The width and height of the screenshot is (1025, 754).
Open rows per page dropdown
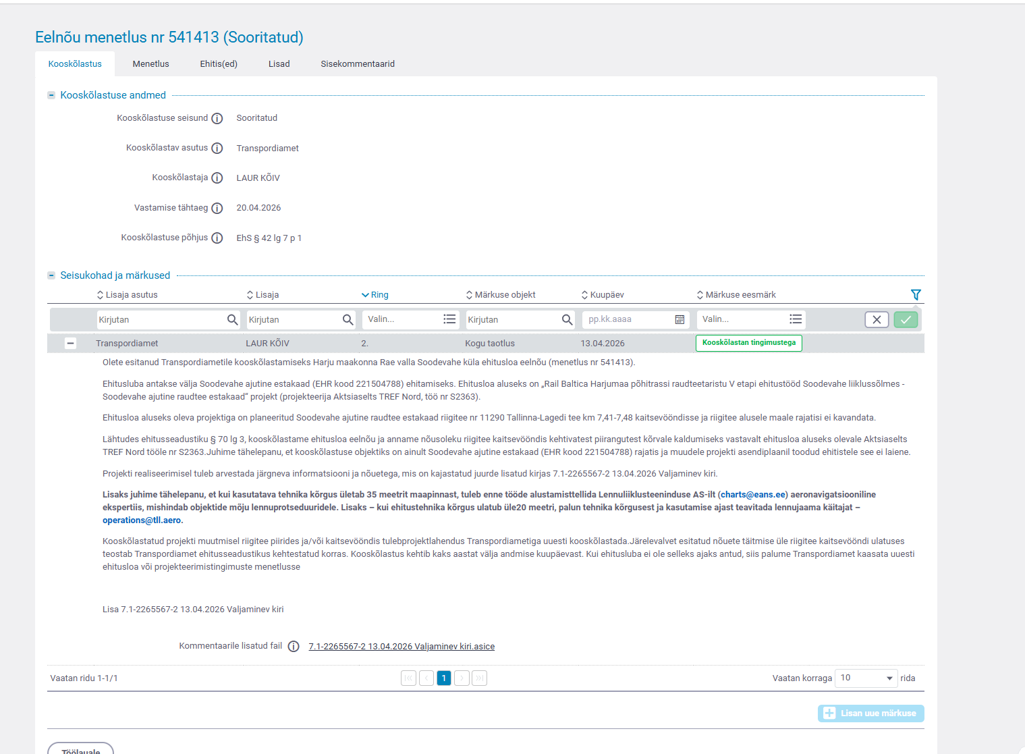pyautogui.click(x=866, y=678)
